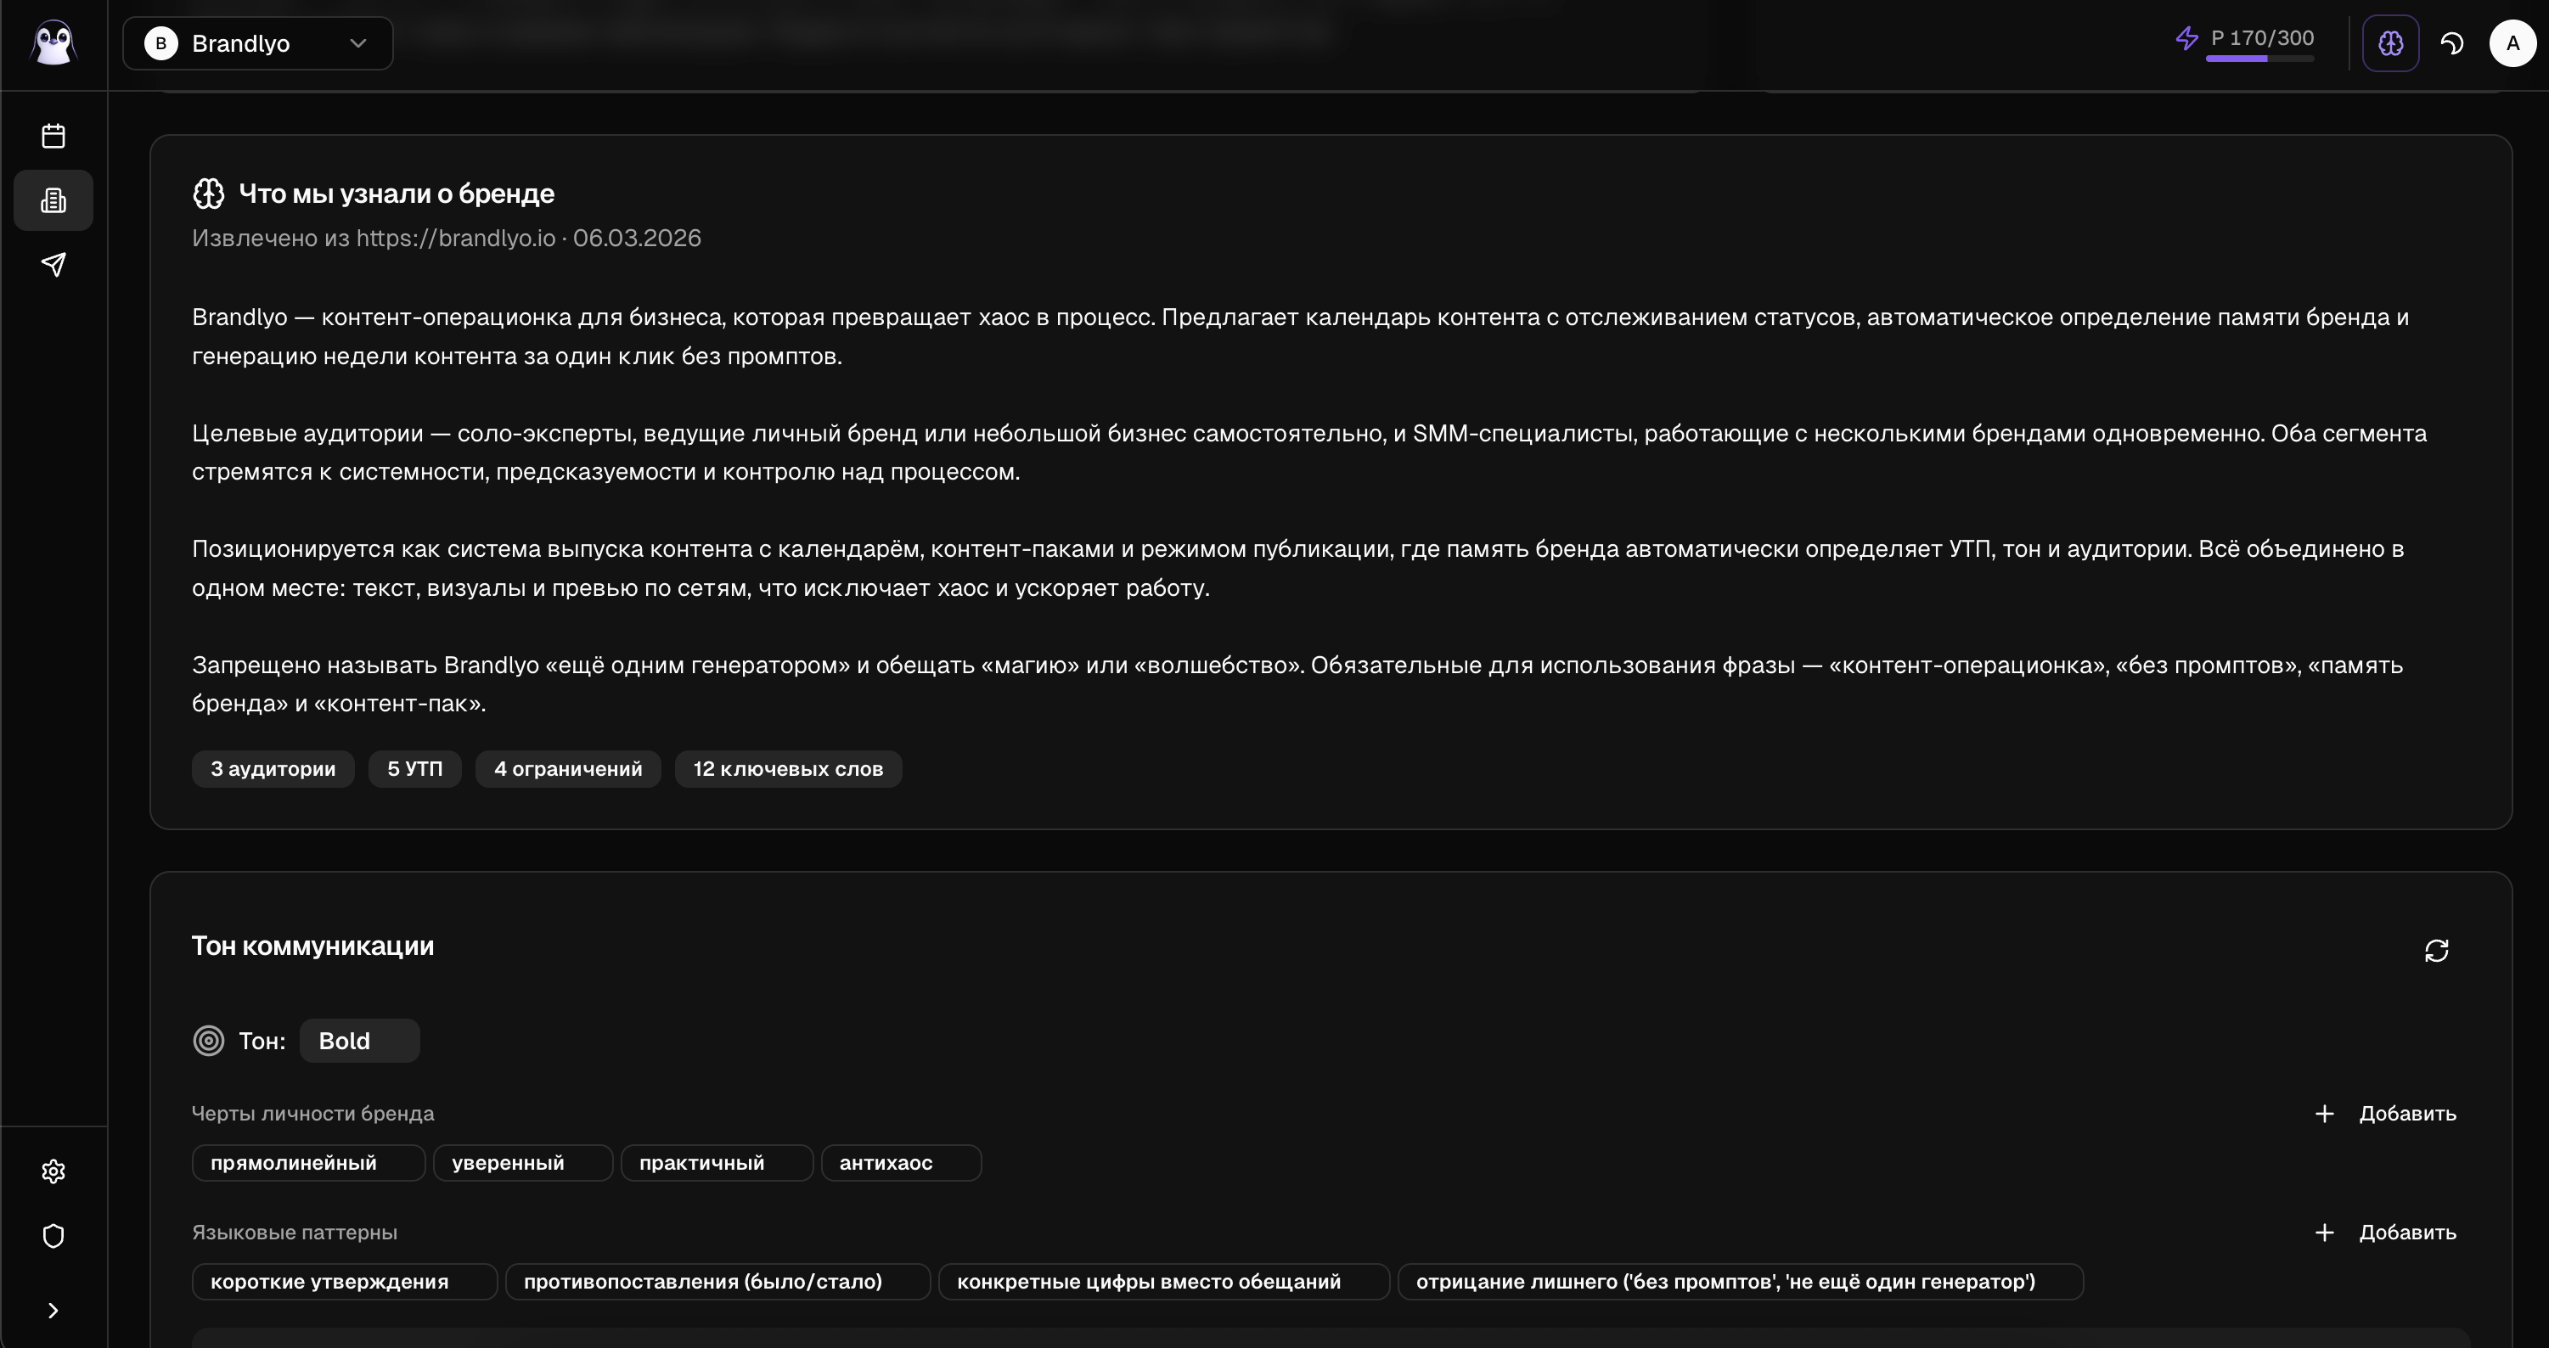Viewport: 2549px width, 1348px height.
Task: Add a brand personality trait
Action: [x=2386, y=1114]
